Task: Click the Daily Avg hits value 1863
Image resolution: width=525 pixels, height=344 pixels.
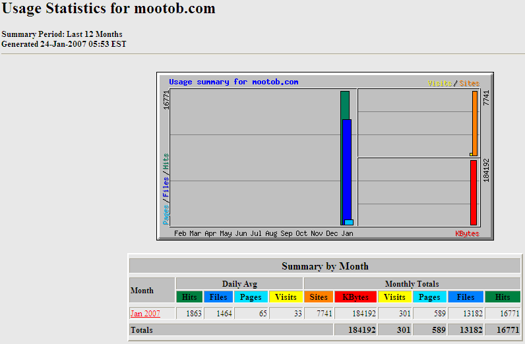Action: [189, 314]
